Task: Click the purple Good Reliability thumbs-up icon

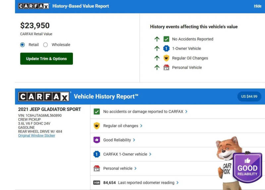Action: click(x=97, y=140)
